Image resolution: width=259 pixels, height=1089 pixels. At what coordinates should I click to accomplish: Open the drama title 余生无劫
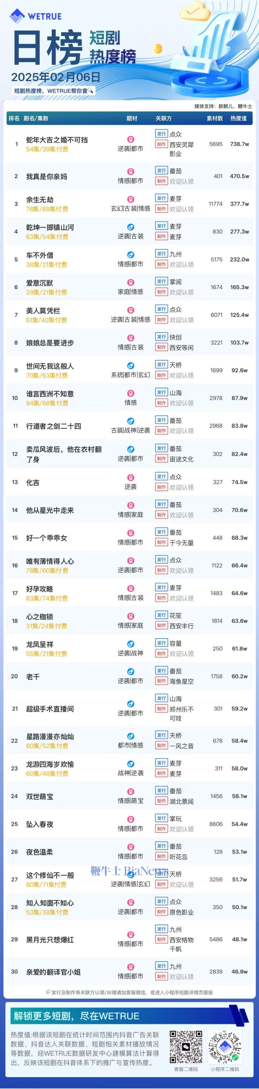(x=40, y=199)
